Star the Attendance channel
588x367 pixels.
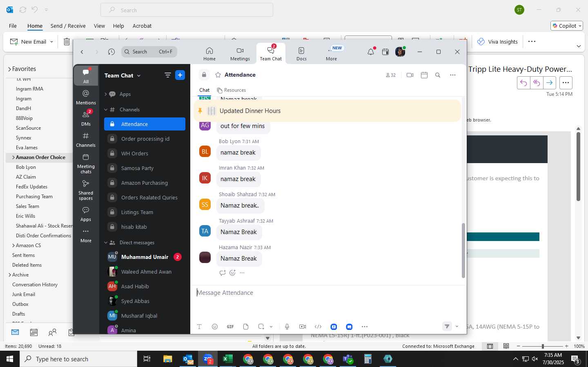tap(218, 75)
